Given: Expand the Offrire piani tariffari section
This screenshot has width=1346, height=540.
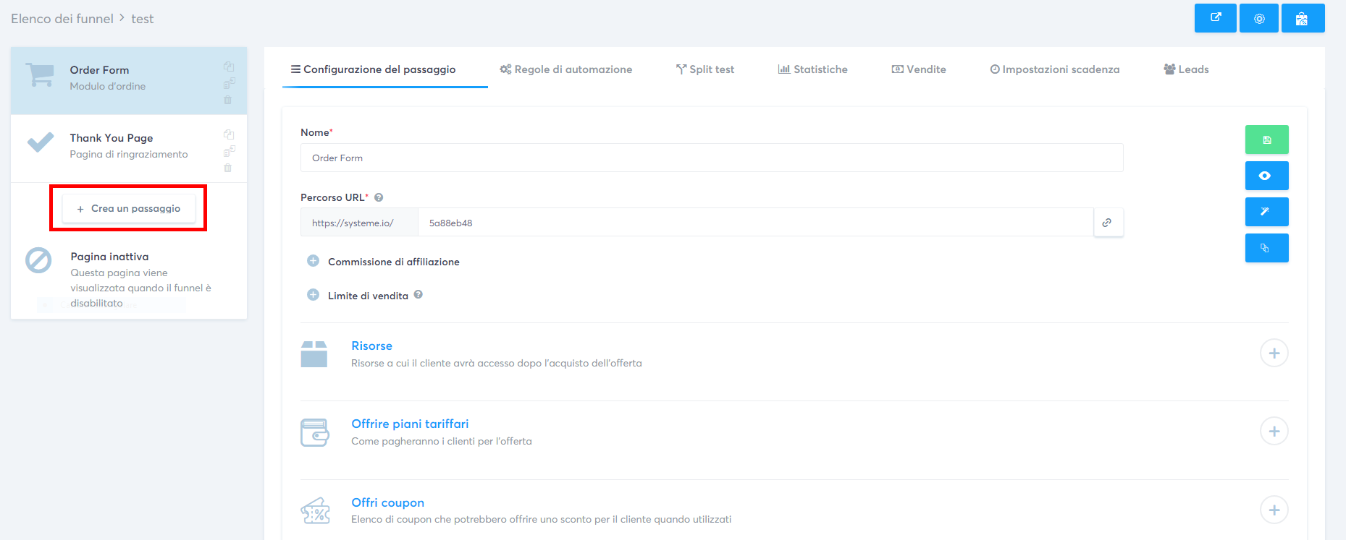Looking at the screenshot, I should 1274,431.
